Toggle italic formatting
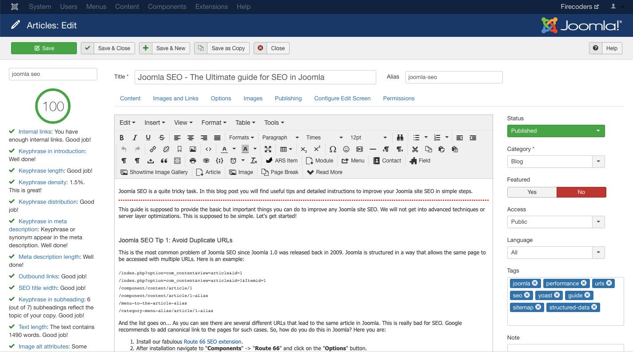 (135, 138)
